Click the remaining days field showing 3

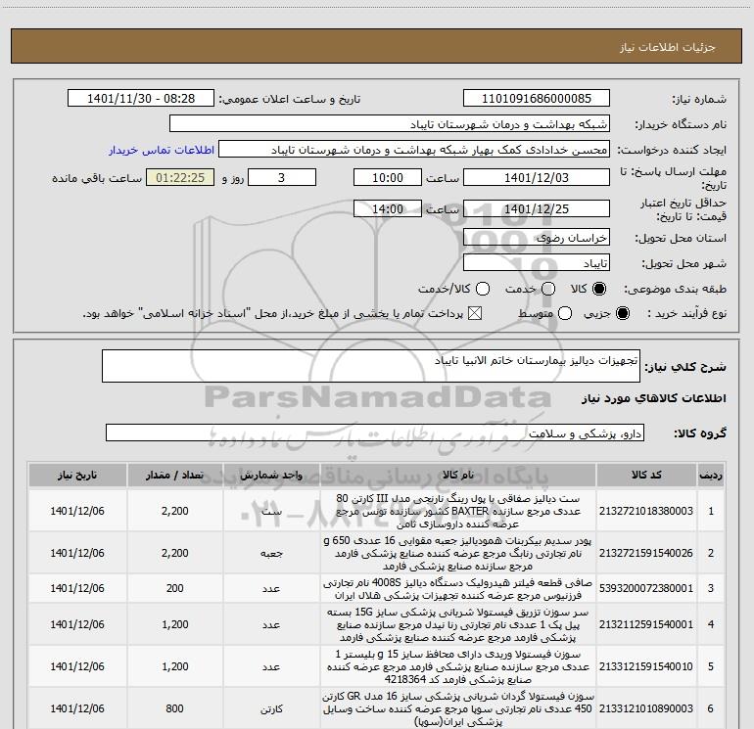point(282,178)
